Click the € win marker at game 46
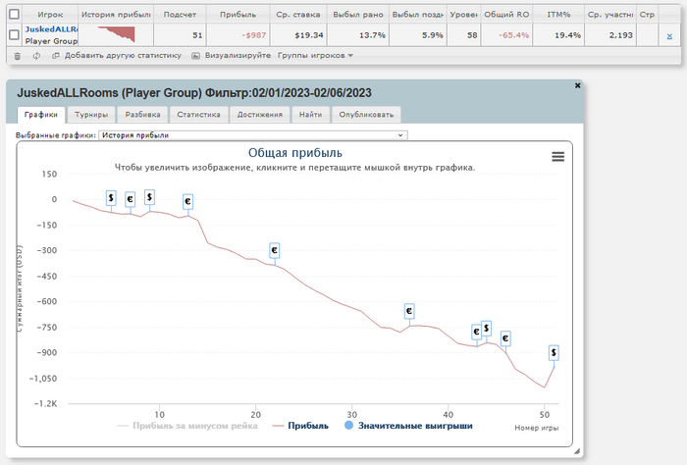687x465 pixels. [505, 338]
